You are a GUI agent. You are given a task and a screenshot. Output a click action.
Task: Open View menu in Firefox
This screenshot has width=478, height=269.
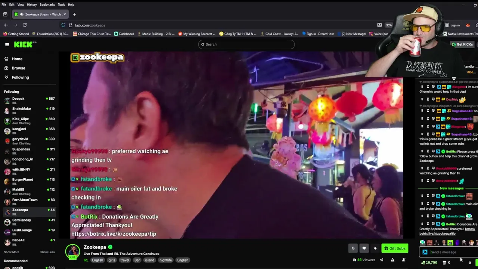pos(21,4)
